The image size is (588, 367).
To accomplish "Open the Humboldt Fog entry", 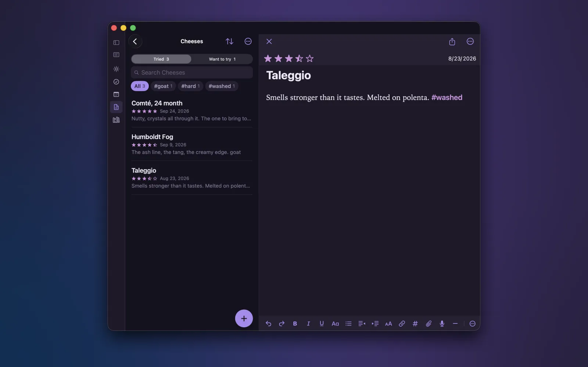I will [192, 144].
